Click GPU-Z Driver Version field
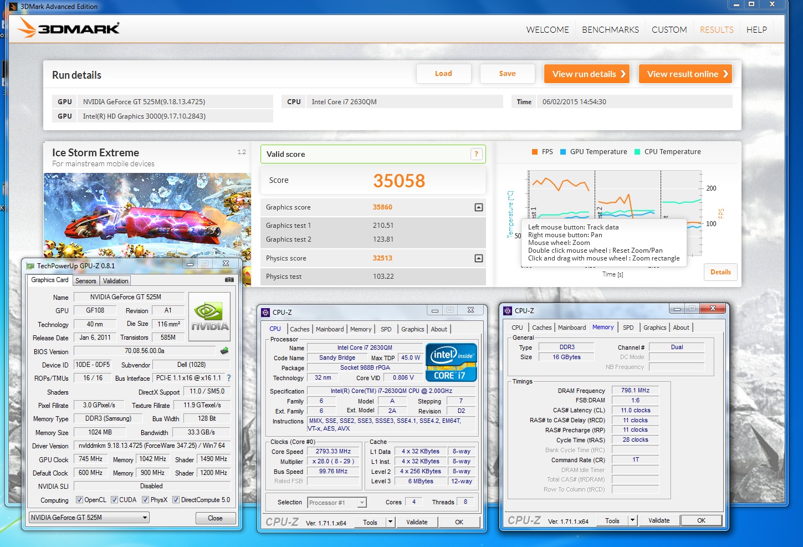This screenshot has height=547, width=803. tap(152, 446)
